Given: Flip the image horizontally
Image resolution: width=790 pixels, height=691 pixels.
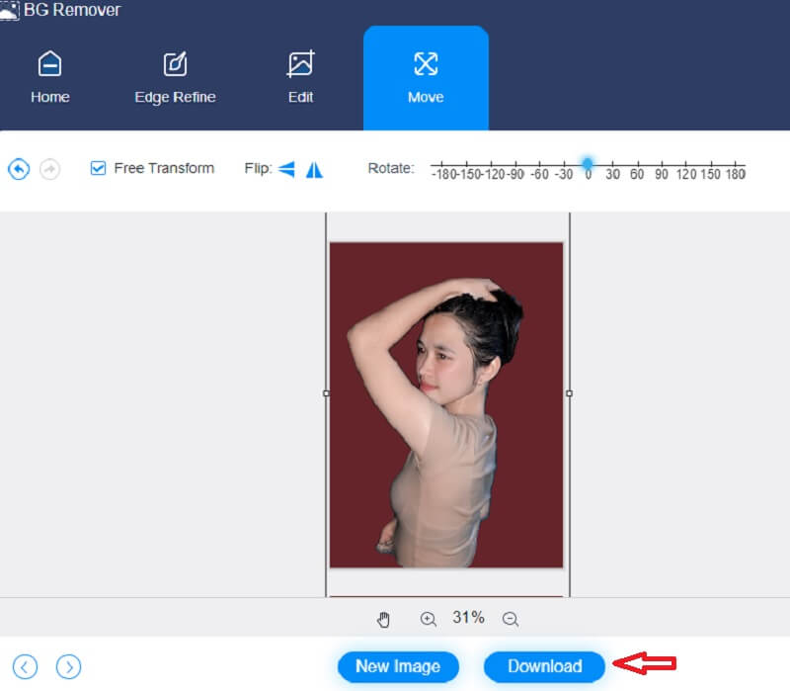Looking at the screenshot, I should pos(285,169).
